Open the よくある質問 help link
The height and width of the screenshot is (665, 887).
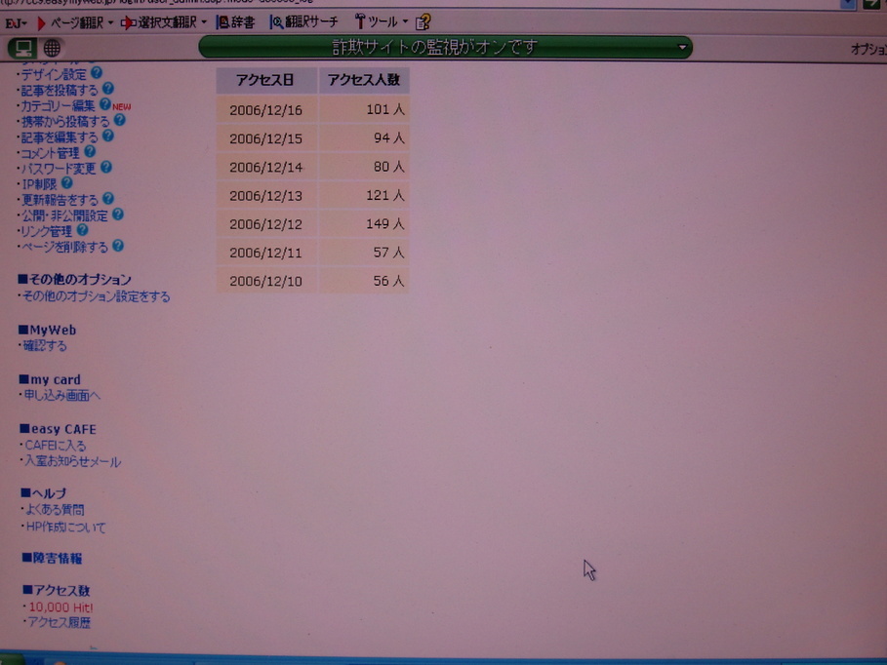tap(55, 509)
